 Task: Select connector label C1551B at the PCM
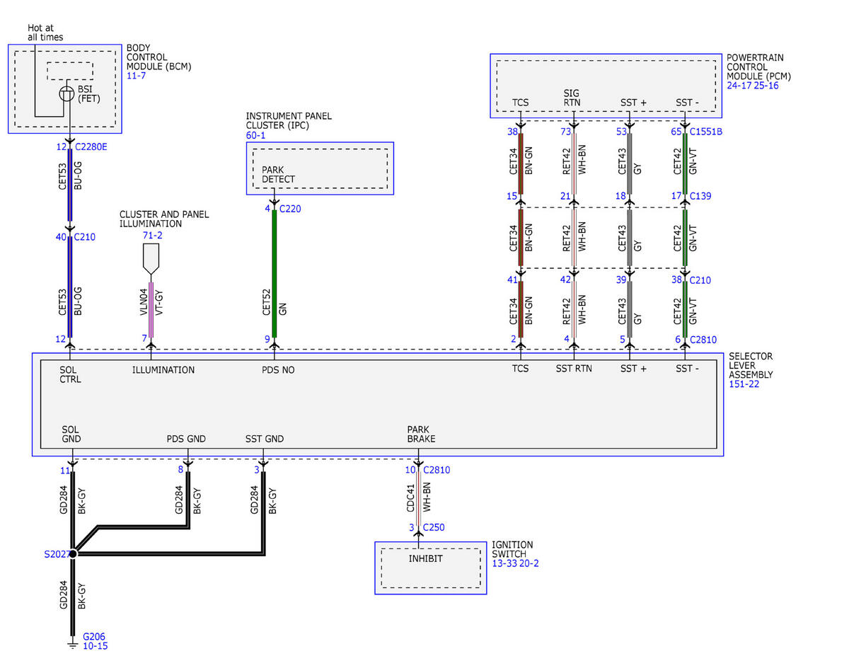tap(705, 132)
